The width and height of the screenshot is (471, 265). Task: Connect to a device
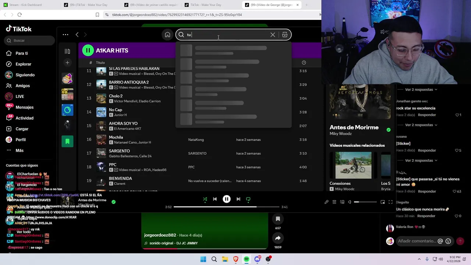pyautogui.click(x=342, y=202)
